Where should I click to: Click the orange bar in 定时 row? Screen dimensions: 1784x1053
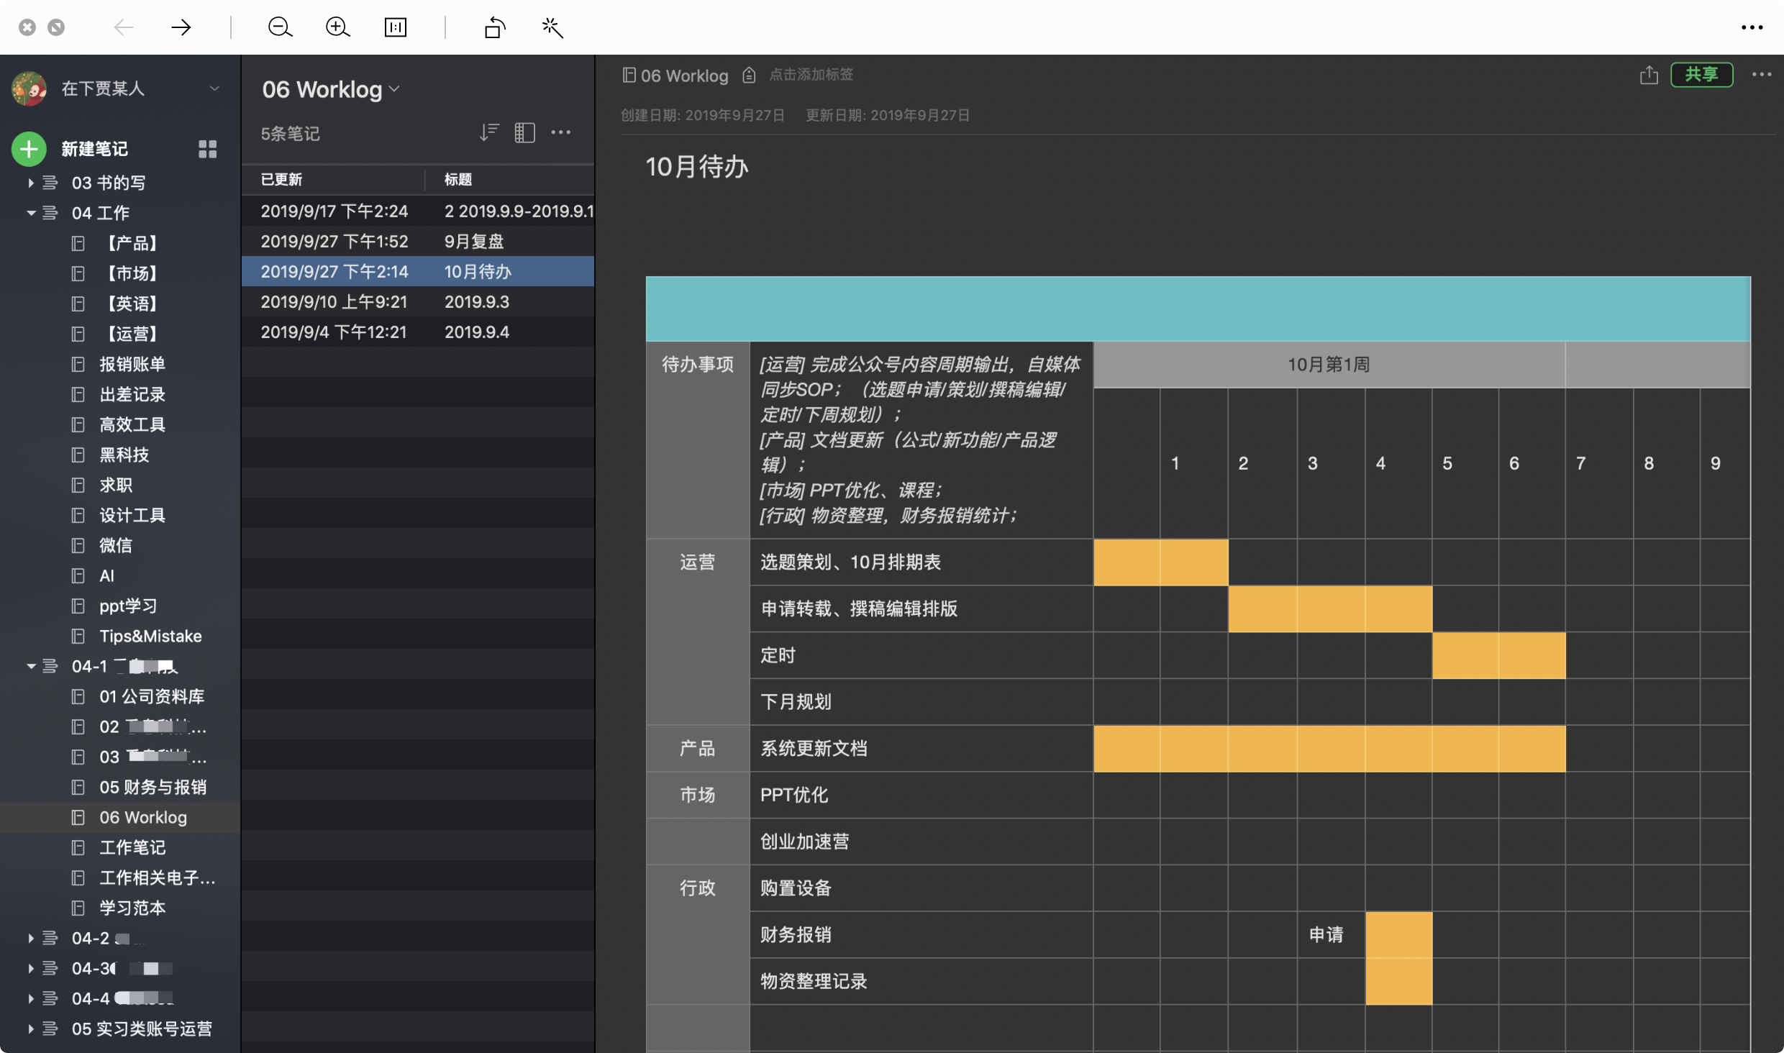(x=1498, y=655)
